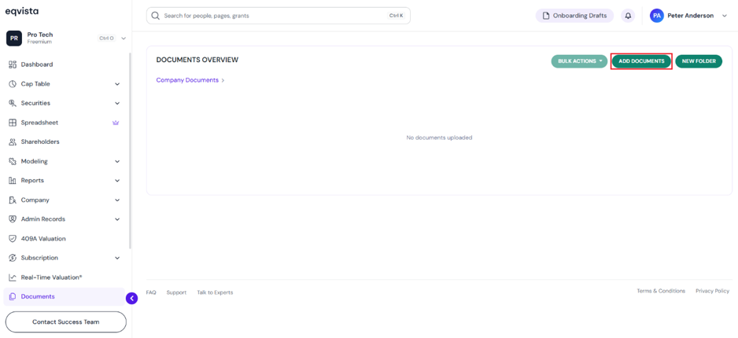
Task: Open notifications bell icon
Action: (x=628, y=16)
